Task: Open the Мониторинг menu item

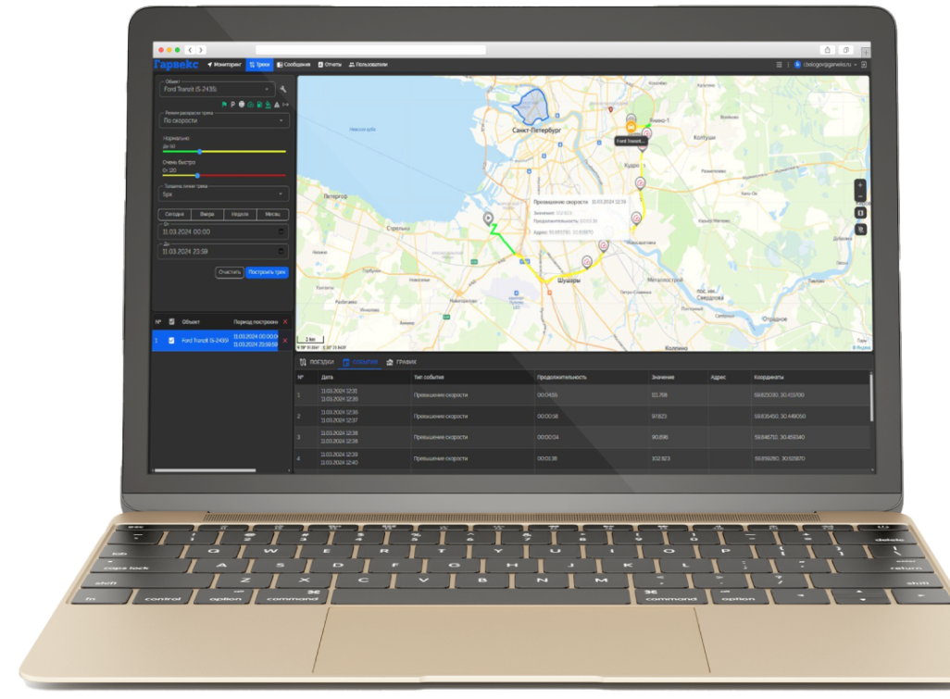Action: 224,64
